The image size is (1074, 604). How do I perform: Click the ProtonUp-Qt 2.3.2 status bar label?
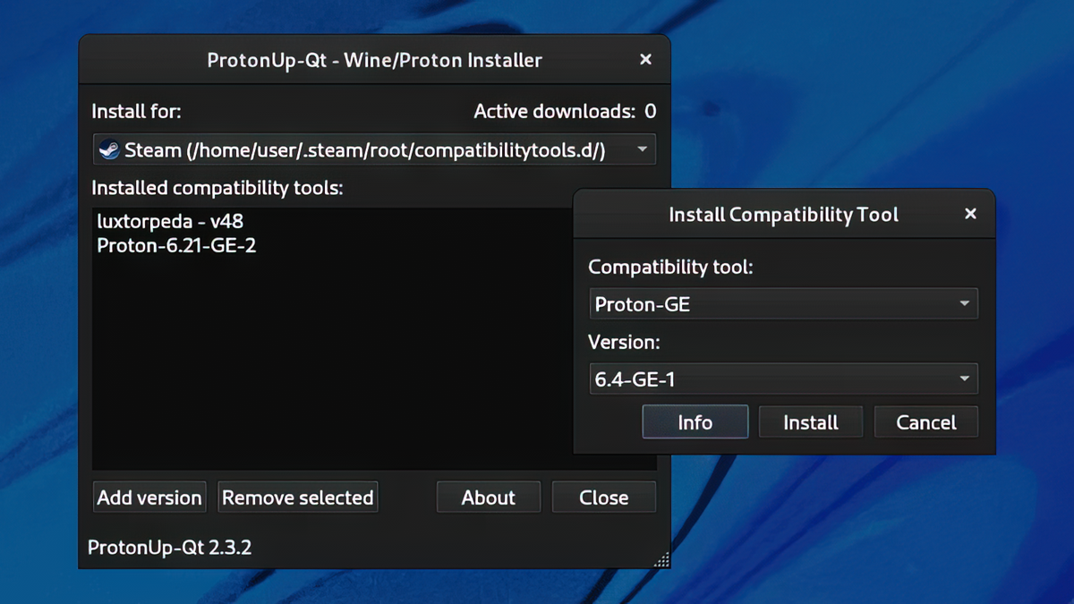click(x=169, y=547)
